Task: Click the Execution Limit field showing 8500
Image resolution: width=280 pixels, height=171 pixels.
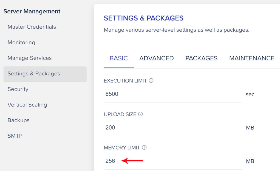Action: (x=173, y=94)
